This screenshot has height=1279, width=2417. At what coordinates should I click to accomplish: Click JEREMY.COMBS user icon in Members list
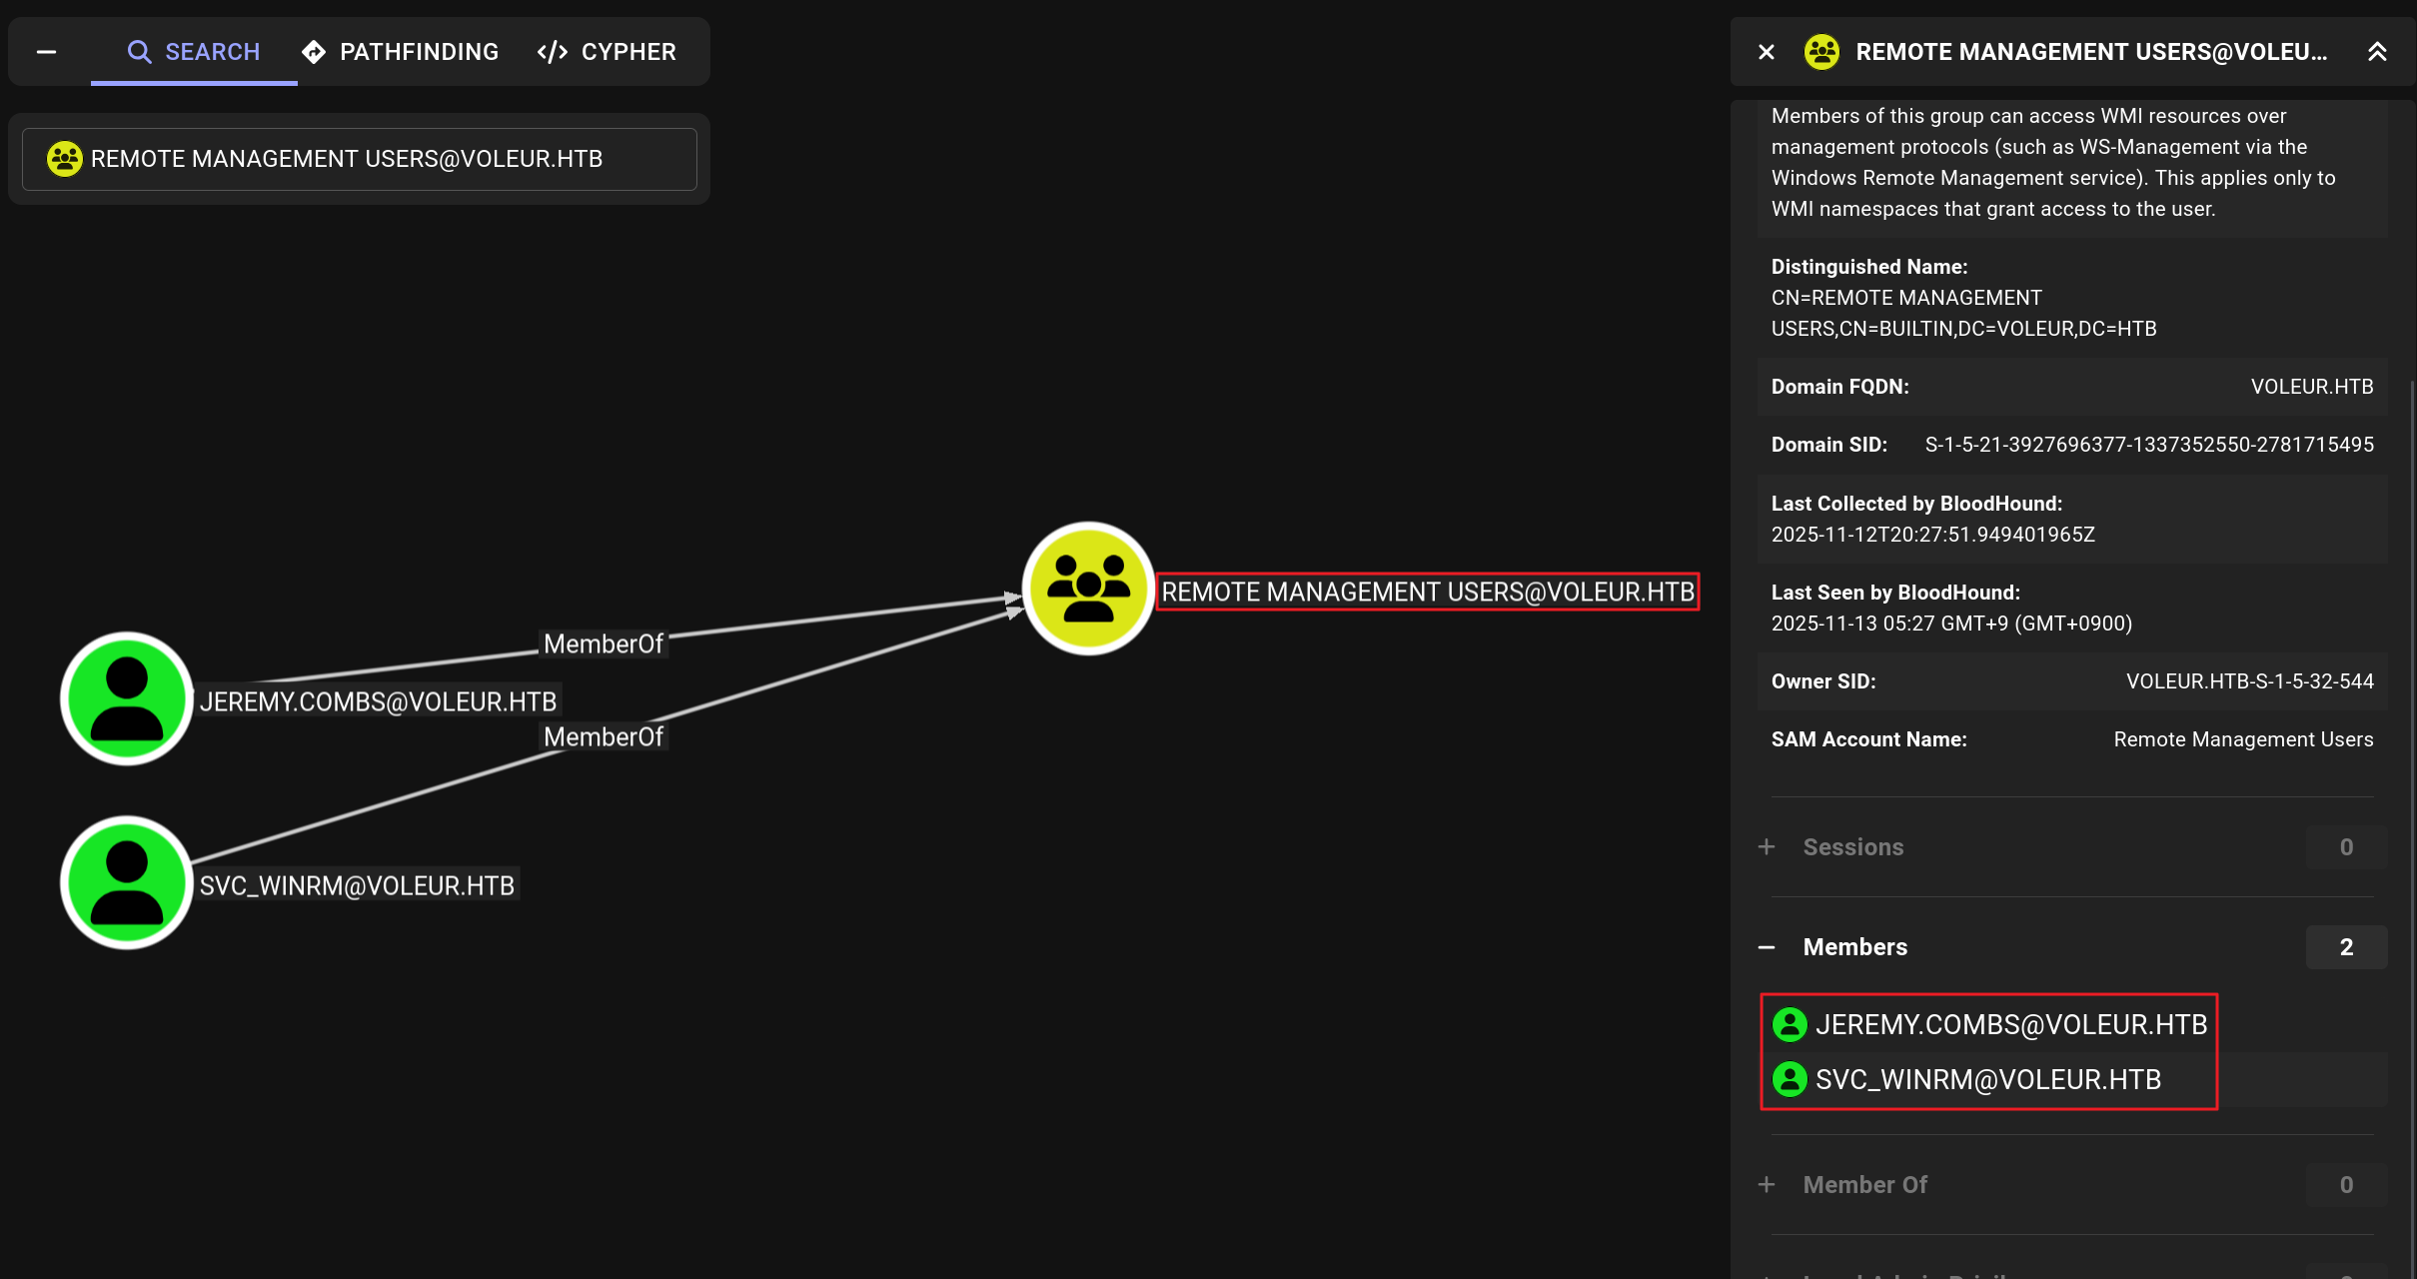coord(1790,1024)
